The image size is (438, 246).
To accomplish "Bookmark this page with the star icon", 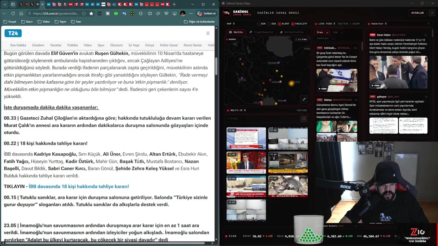I will point(91,13).
